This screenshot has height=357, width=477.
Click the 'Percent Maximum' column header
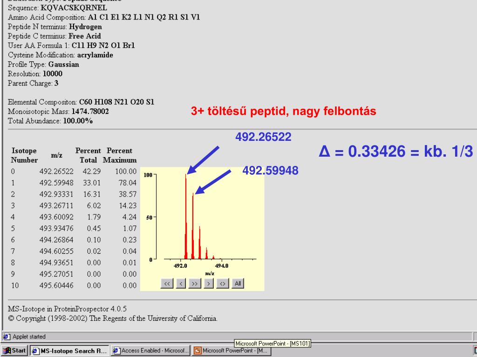(x=120, y=155)
